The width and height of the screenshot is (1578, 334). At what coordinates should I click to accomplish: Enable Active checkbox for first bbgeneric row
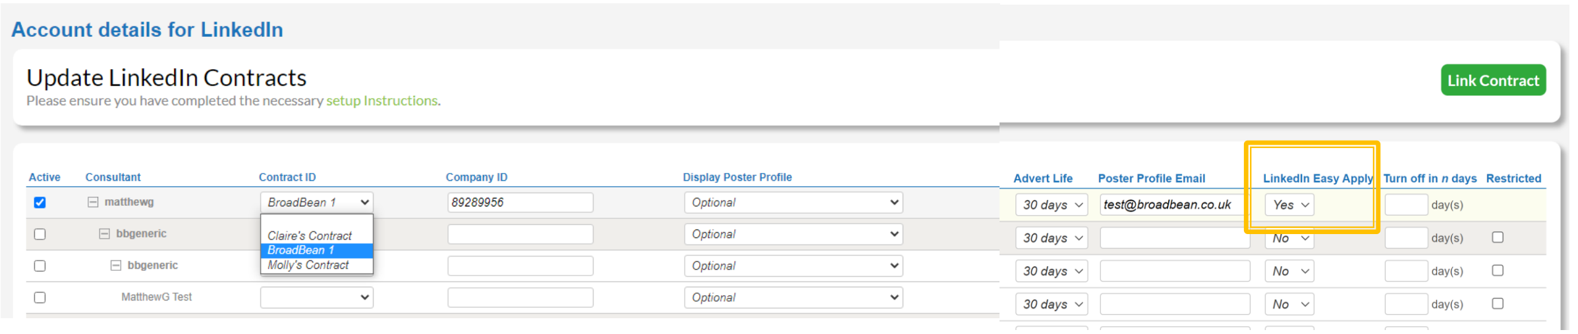[x=40, y=234]
